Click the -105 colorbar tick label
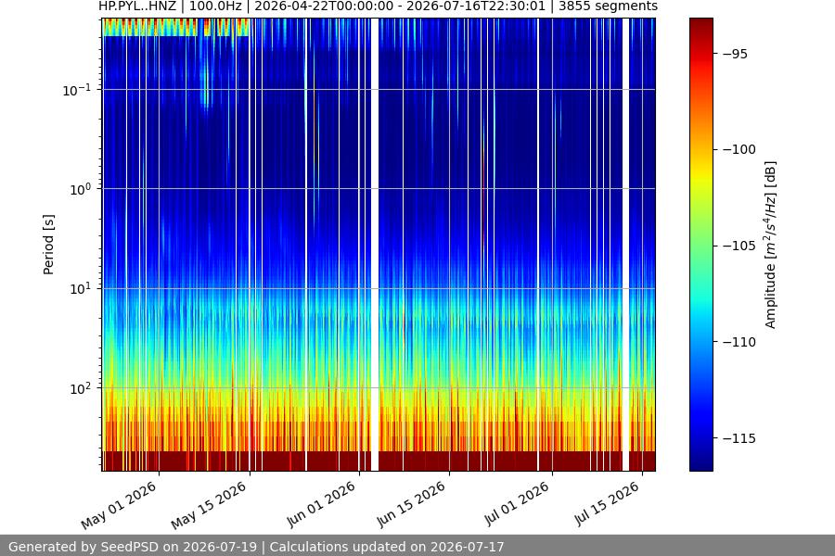Image resolution: width=835 pixels, height=556 pixels. (x=739, y=246)
